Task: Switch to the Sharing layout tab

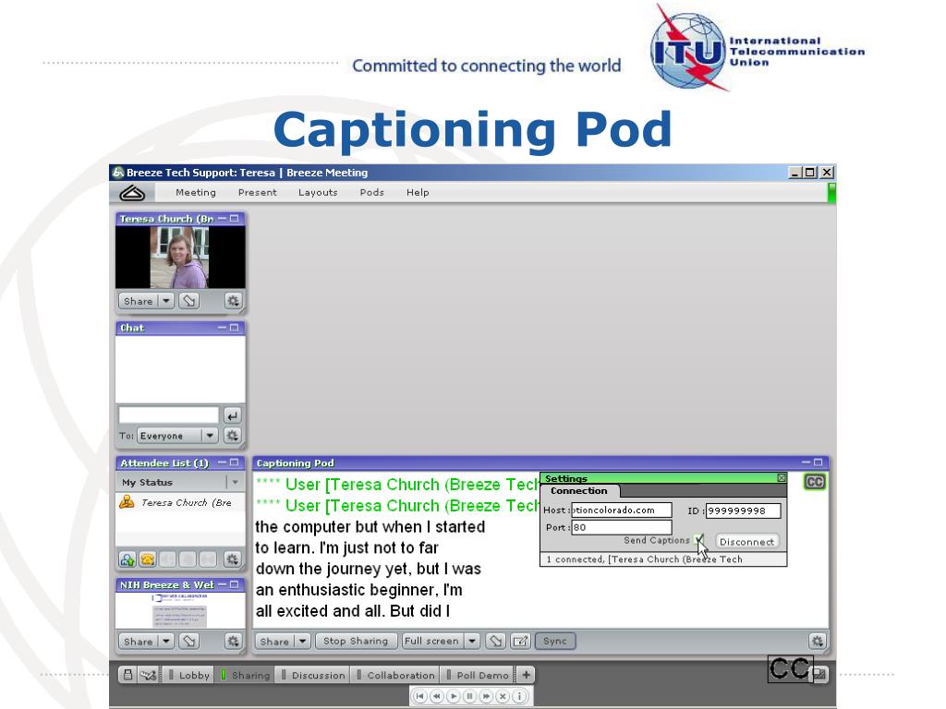Action: (x=245, y=675)
